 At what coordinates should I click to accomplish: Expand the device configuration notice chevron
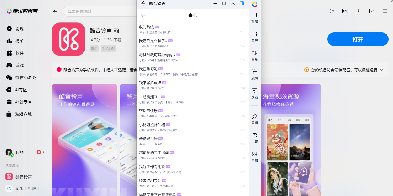(x=382, y=70)
